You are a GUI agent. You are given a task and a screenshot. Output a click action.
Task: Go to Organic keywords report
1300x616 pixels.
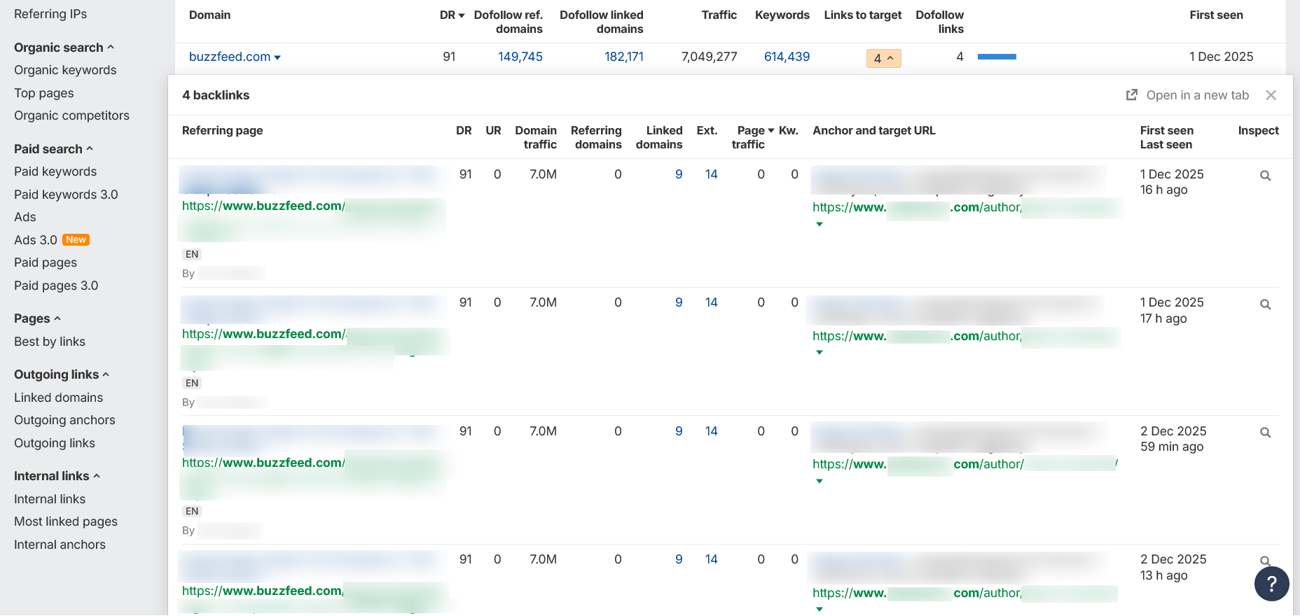point(65,70)
